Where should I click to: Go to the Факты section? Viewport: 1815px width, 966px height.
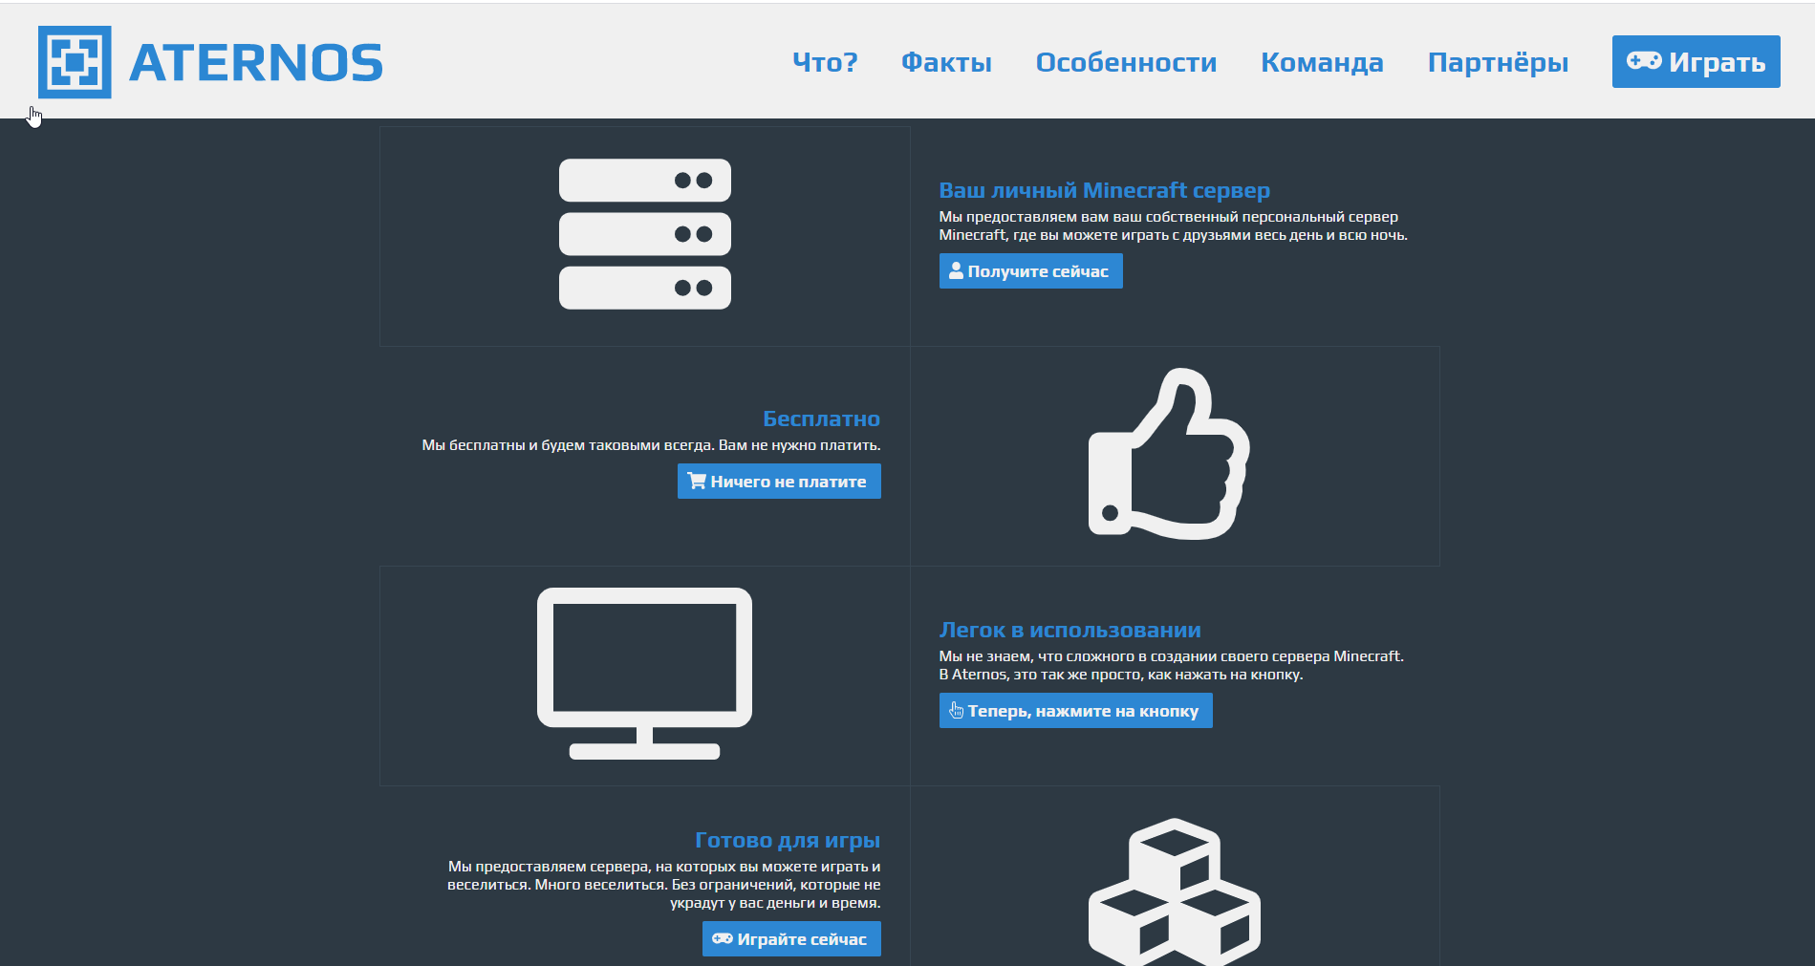point(946,62)
